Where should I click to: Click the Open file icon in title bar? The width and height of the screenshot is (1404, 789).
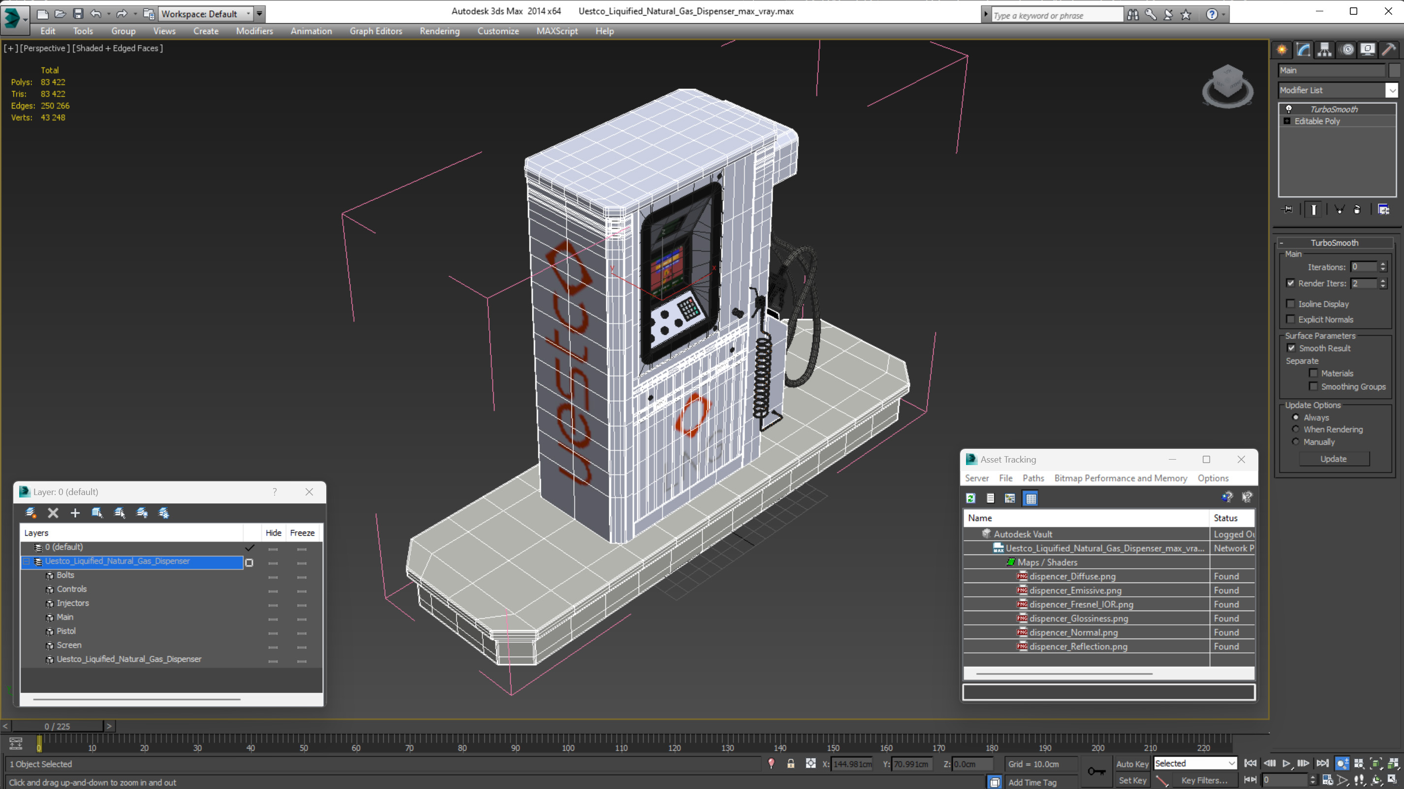pyautogui.click(x=60, y=14)
